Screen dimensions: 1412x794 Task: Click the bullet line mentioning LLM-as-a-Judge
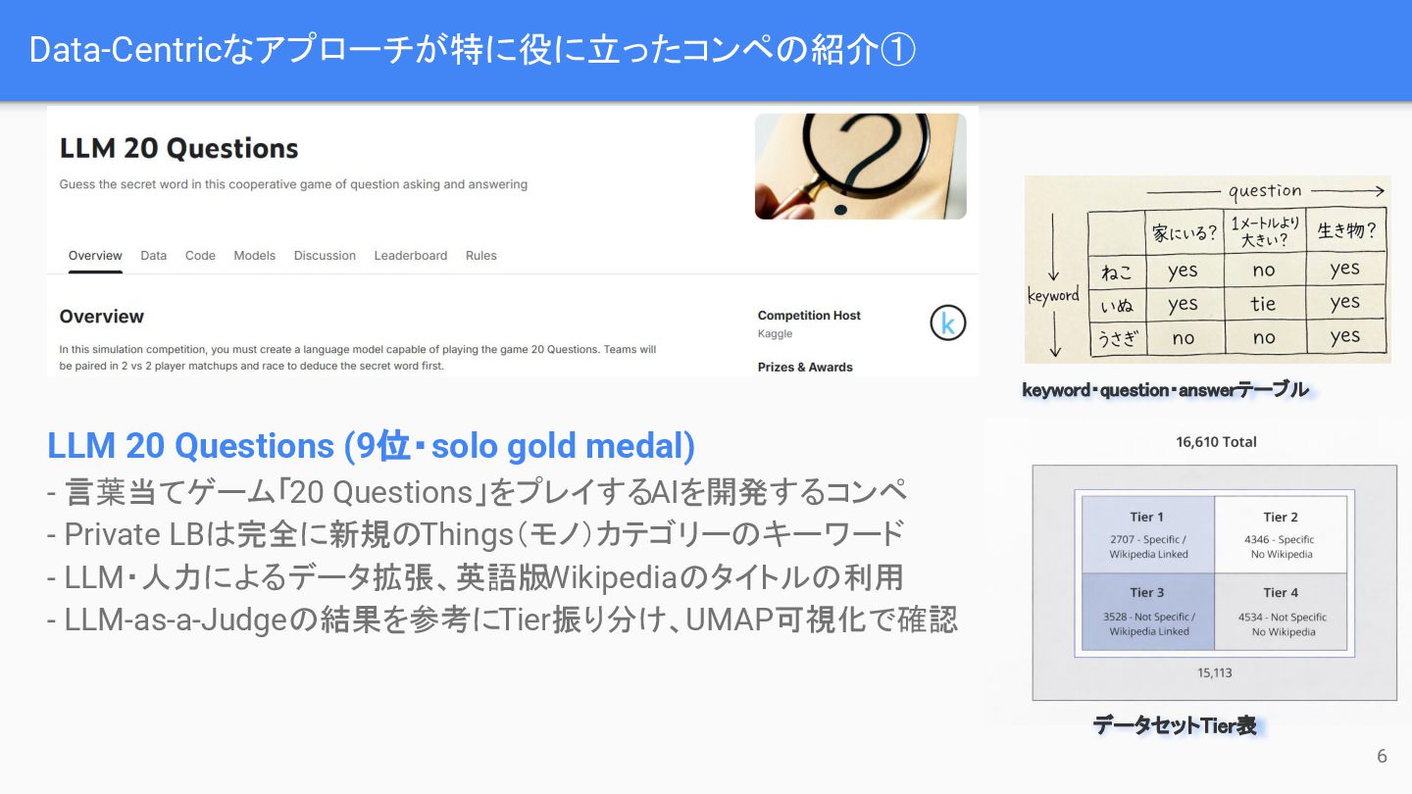pos(502,620)
